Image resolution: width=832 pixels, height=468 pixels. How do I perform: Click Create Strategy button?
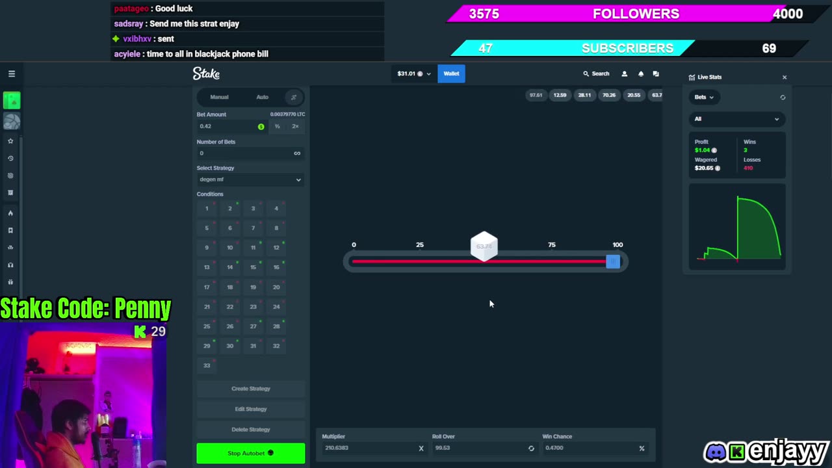point(250,389)
